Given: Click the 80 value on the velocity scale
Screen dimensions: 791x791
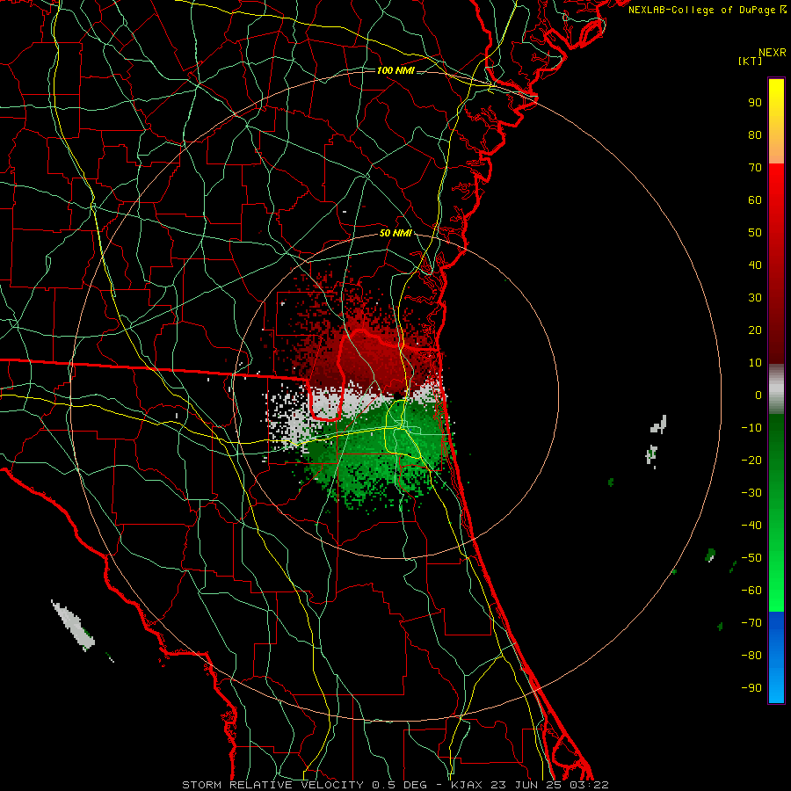Looking at the screenshot, I should (x=755, y=134).
